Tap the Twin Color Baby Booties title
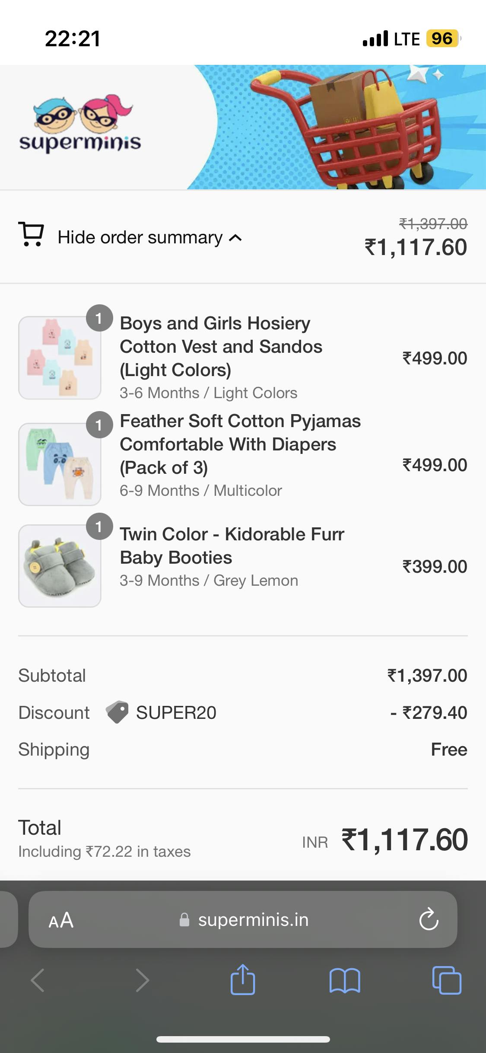This screenshot has width=486, height=1053. coord(232,546)
